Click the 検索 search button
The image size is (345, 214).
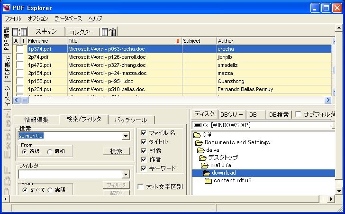pos(116,151)
